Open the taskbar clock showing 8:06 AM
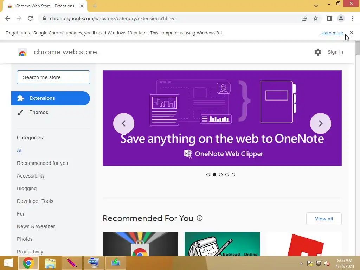360x270 pixels. [x=345, y=263]
